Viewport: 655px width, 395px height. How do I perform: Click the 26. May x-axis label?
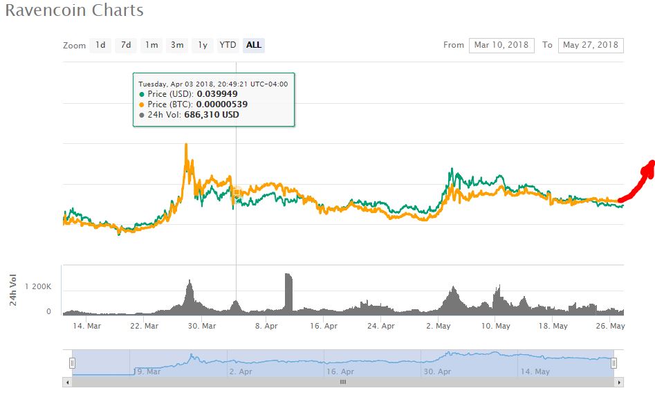(610, 326)
